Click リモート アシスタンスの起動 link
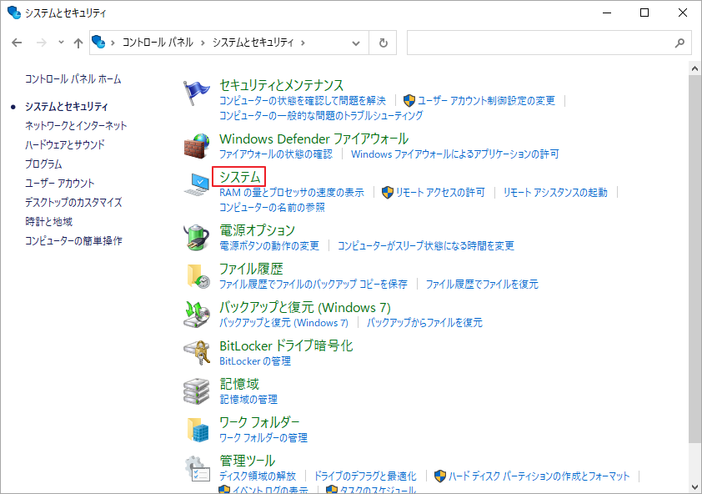Screen dimensions: 702x494 [555, 193]
